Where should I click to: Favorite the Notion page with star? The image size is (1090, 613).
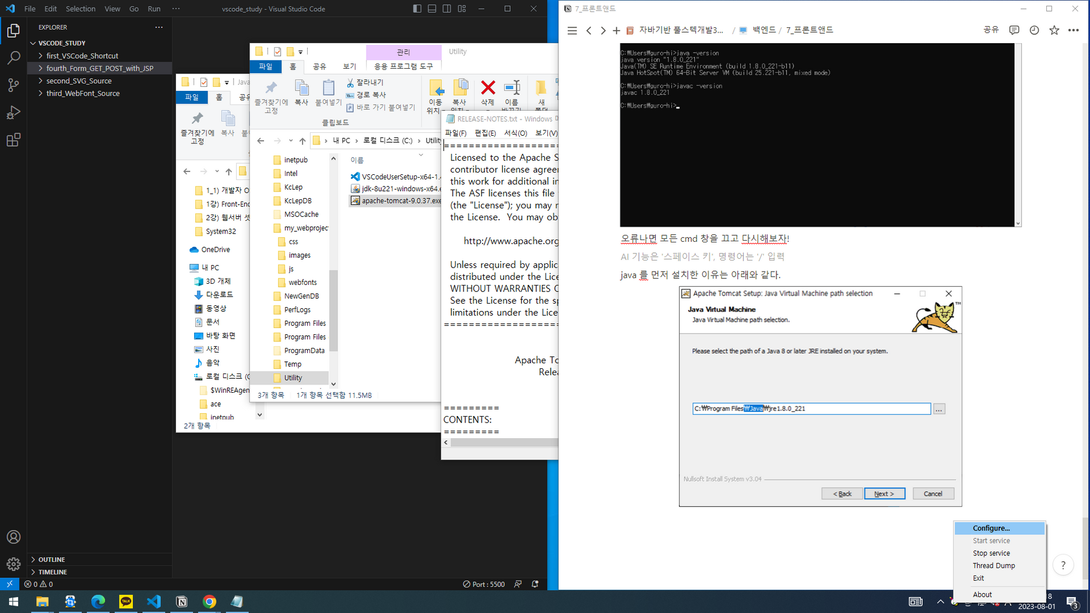pos(1054,30)
